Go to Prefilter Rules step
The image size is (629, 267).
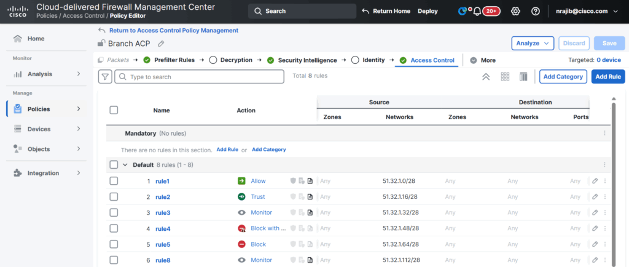click(169, 60)
